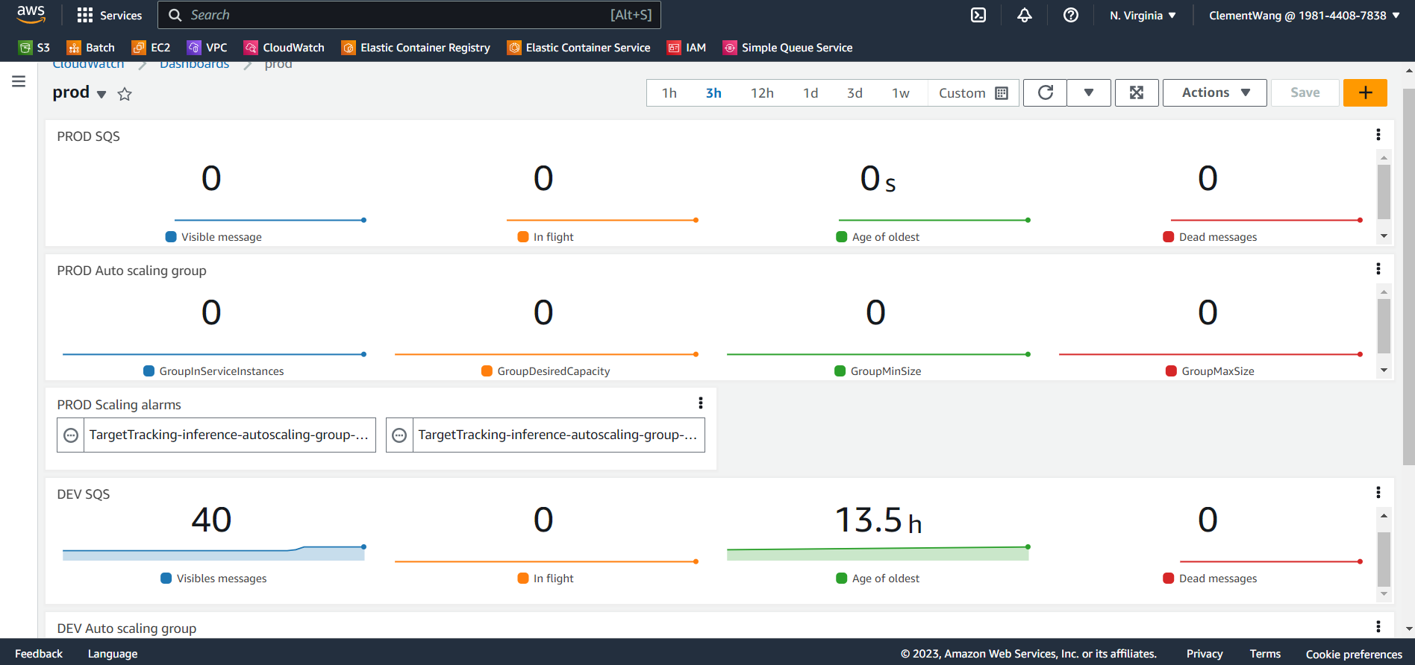Expand the Actions dropdown
Image resolution: width=1415 pixels, height=665 pixels.
[x=1214, y=92]
